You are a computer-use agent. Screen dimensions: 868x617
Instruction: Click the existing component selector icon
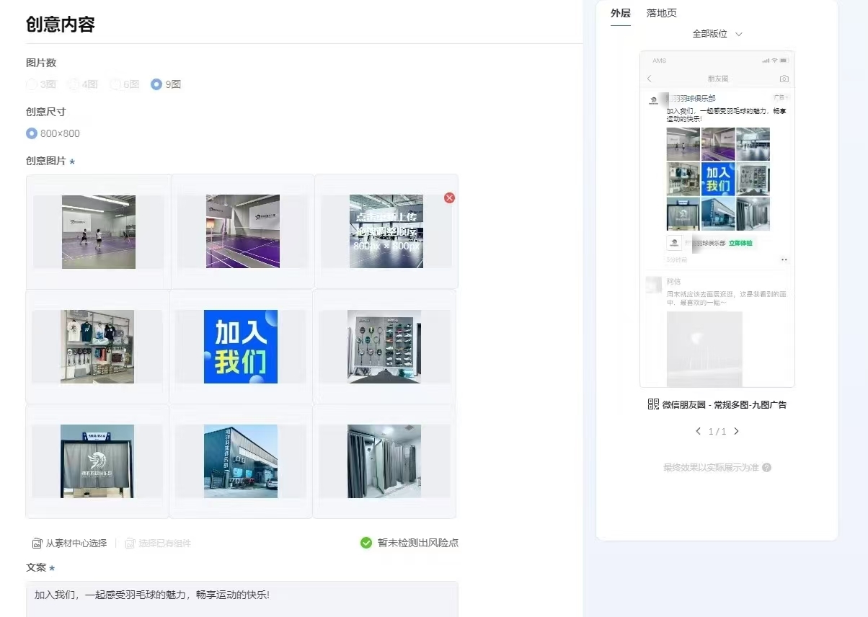130,543
